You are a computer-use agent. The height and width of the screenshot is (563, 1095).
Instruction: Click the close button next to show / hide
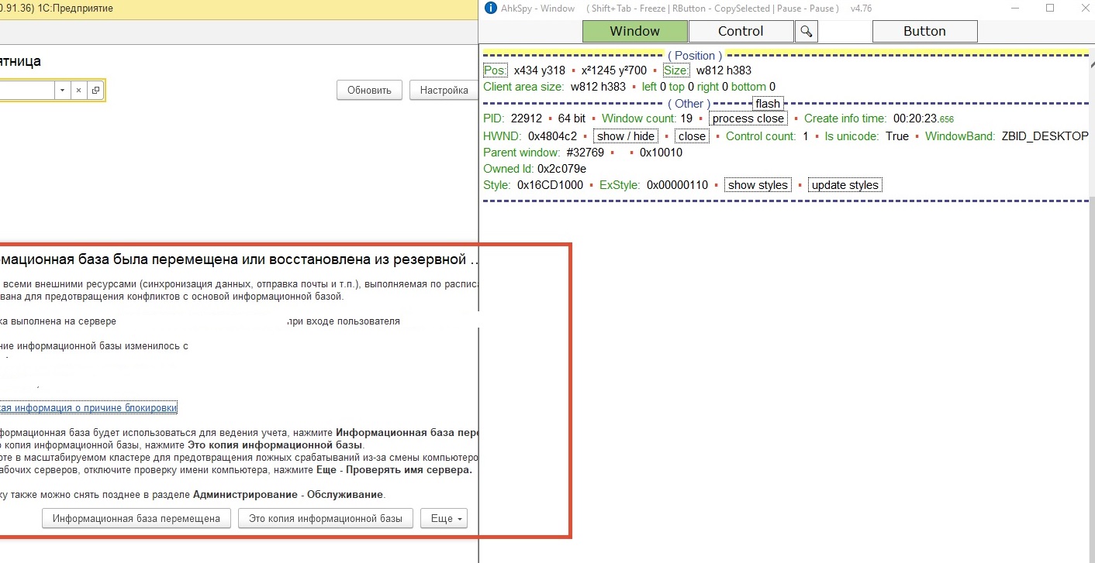tap(692, 136)
